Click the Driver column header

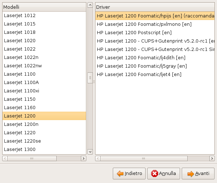pyautogui.click(x=155, y=7)
